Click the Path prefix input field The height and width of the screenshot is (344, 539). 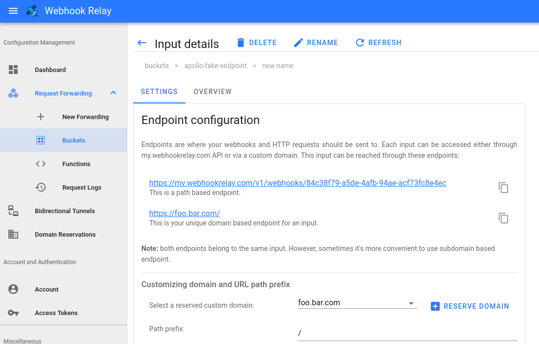coord(407,333)
